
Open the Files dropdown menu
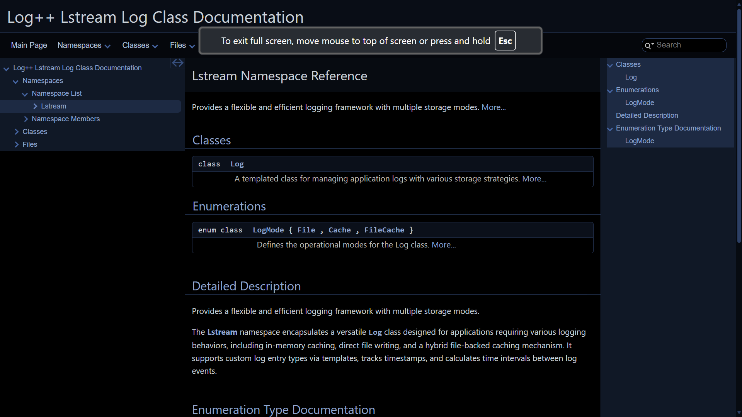[182, 46]
